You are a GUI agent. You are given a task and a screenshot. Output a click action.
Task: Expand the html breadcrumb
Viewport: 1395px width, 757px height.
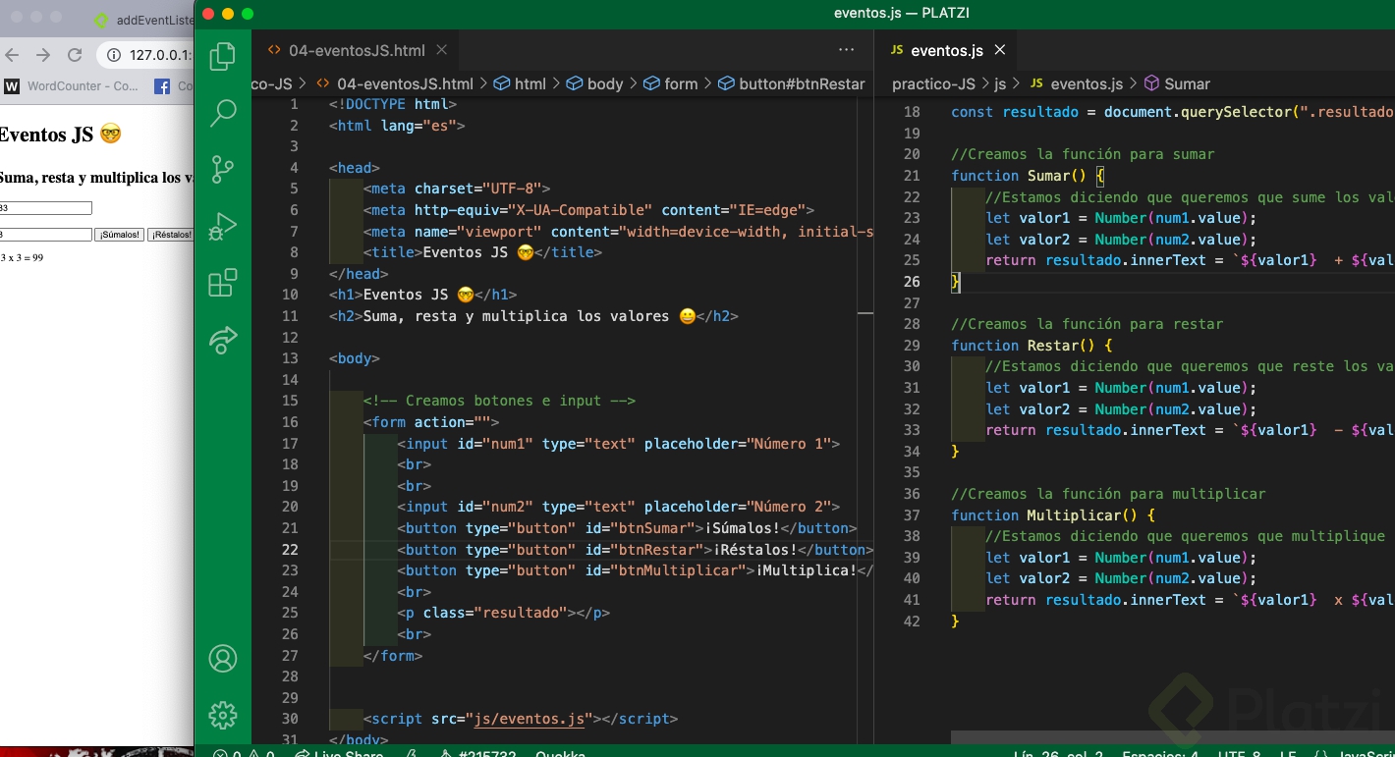click(519, 84)
